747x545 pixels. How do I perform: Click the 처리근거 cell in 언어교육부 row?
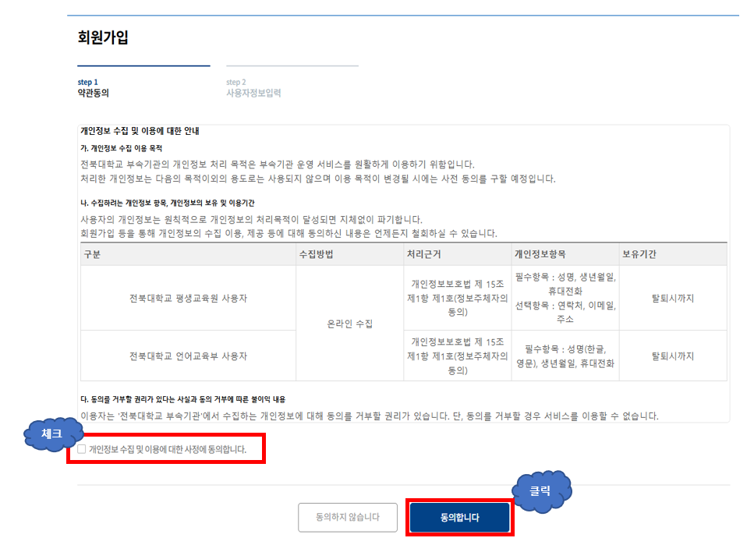458,356
